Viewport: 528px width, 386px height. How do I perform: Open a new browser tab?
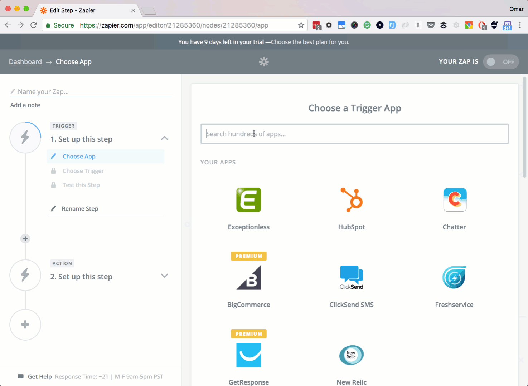click(149, 11)
